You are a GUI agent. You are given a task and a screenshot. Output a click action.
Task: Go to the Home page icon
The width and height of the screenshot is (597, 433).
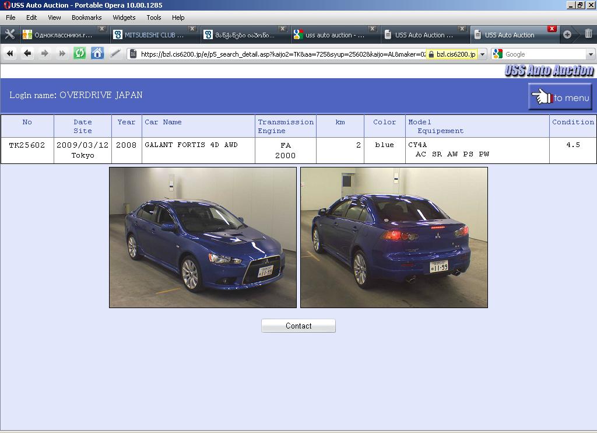97,54
